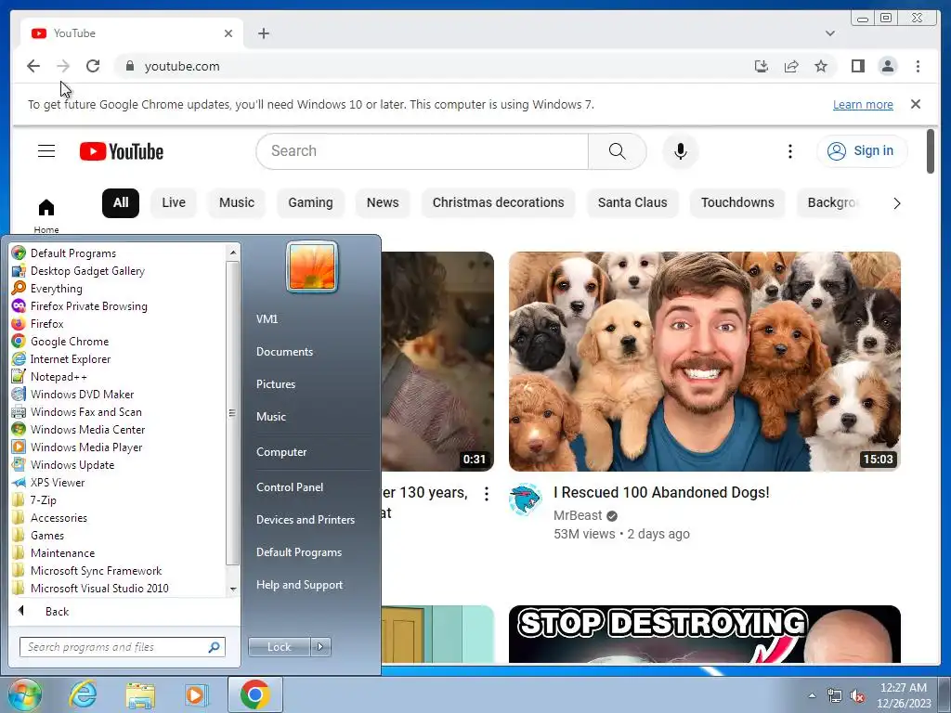The height and width of the screenshot is (713, 951).
Task: Select the Live filter chip
Action: 174,202
